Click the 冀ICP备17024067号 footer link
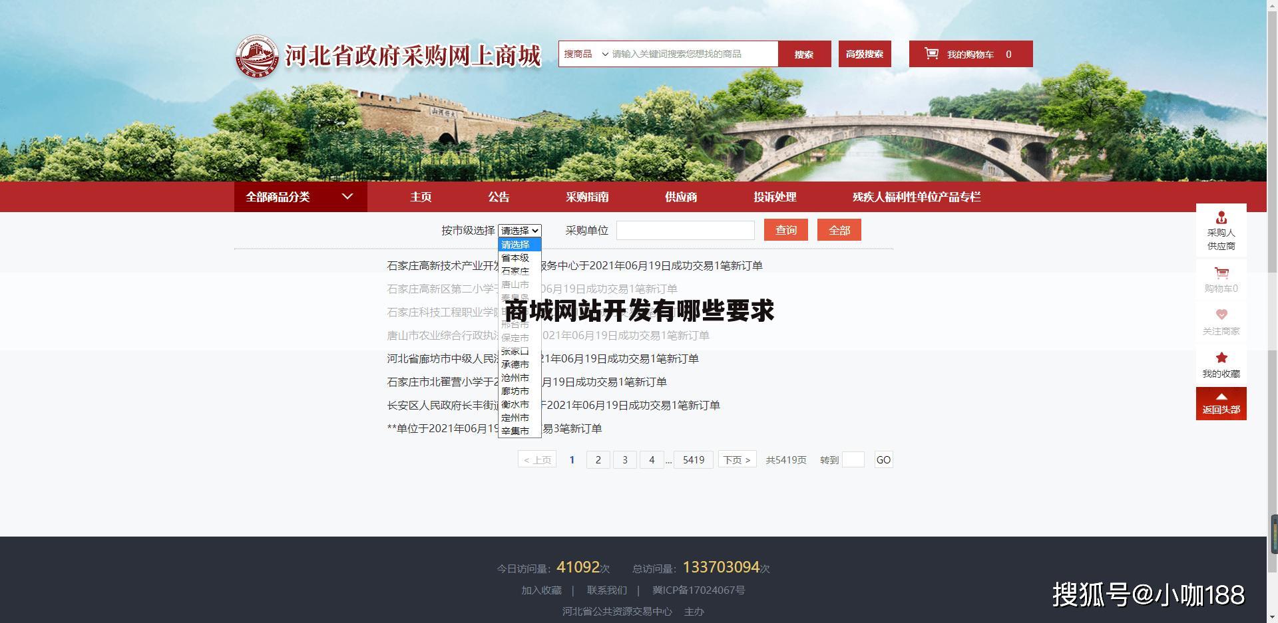The height and width of the screenshot is (623, 1278). [699, 590]
